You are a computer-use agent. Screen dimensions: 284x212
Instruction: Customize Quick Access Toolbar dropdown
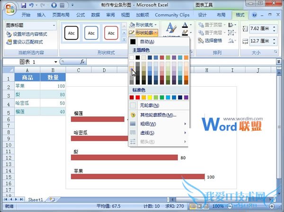[72, 5]
